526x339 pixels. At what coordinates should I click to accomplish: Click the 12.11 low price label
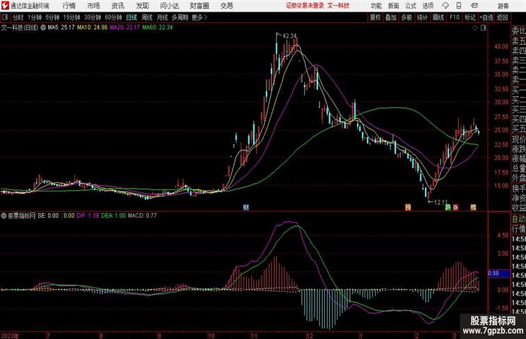pyautogui.click(x=441, y=202)
